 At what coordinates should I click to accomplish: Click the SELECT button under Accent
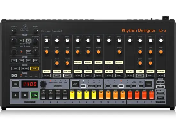(x=46, y=76)
